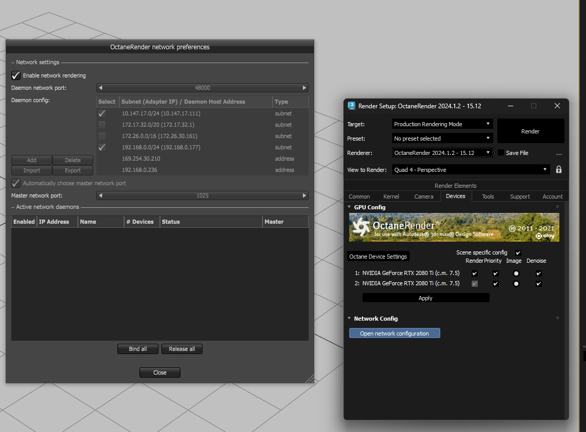586x432 pixels.
Task: Increase Master network port with right arrow
Action: 304,195
